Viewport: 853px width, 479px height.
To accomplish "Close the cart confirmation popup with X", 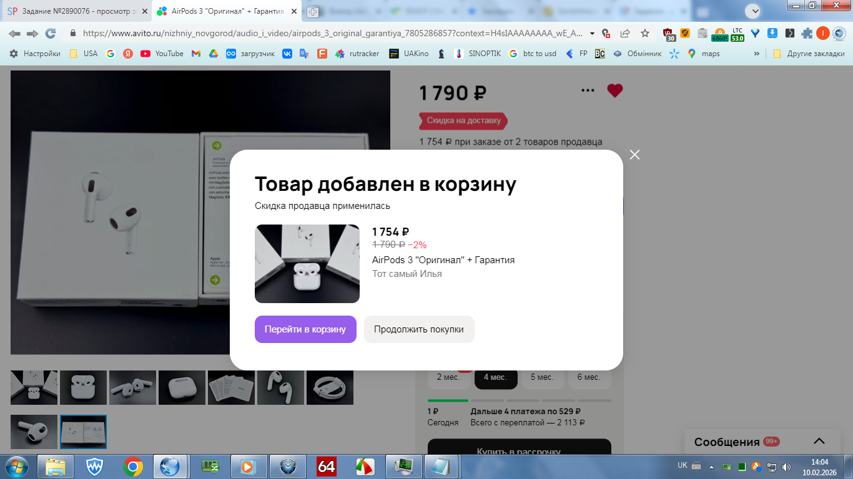I will (634, 155).
